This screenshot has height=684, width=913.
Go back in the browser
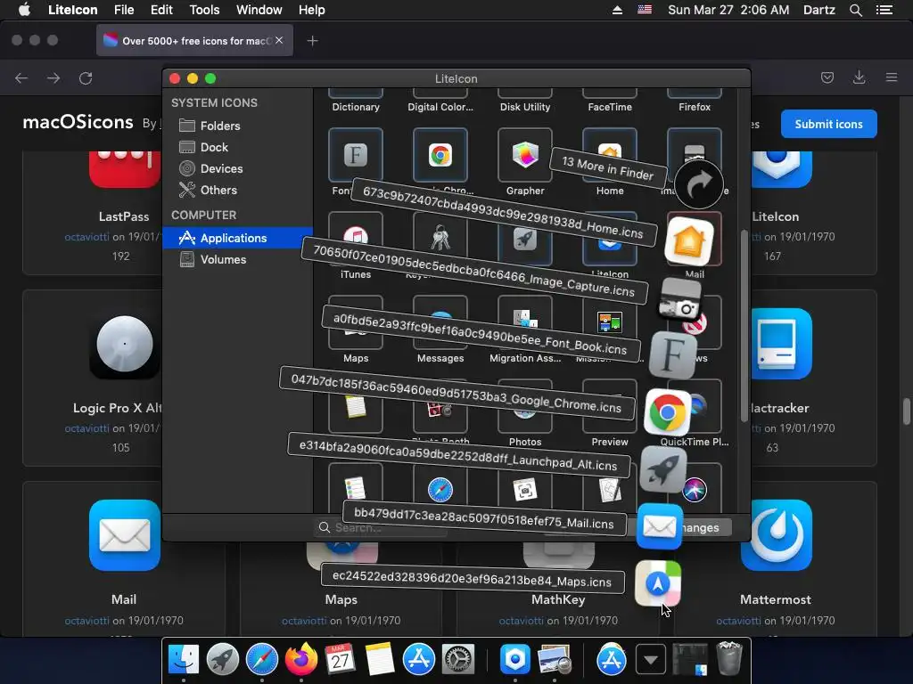pos(21,78)
